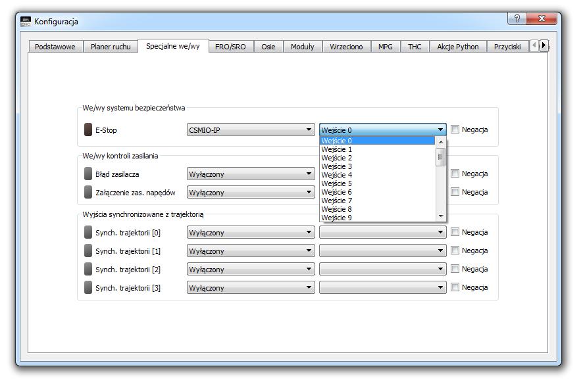Click the Synch. trajektorii [0] status indicator
Viewport: 583px width, 382px height.
point(88,232)
